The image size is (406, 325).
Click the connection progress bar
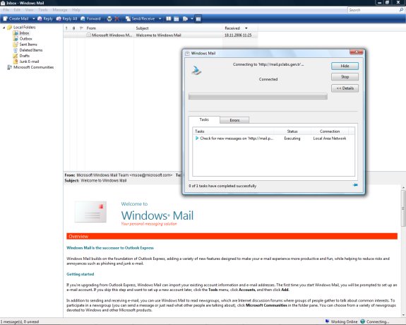click(258, 97)
